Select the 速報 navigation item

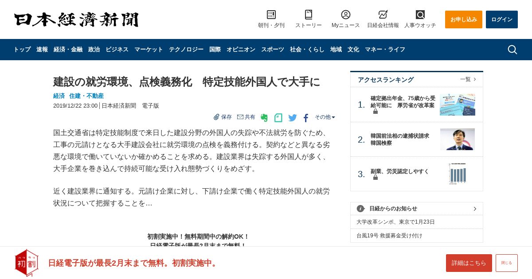coord(42,50)
